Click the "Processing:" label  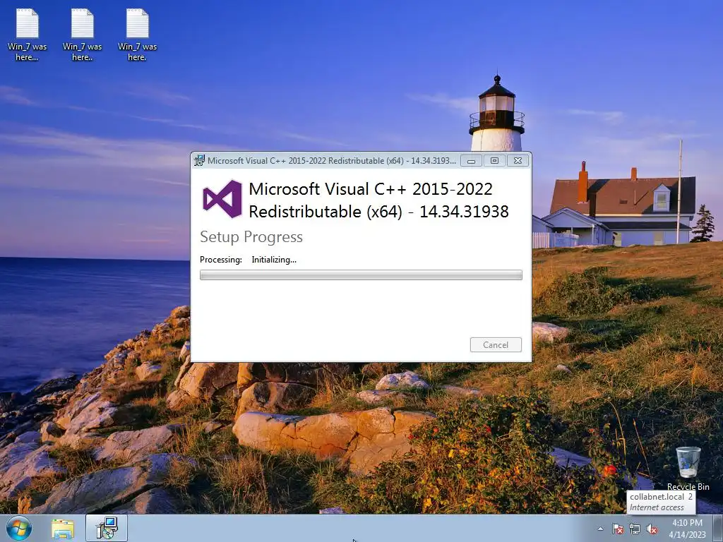tap(221, 260)
